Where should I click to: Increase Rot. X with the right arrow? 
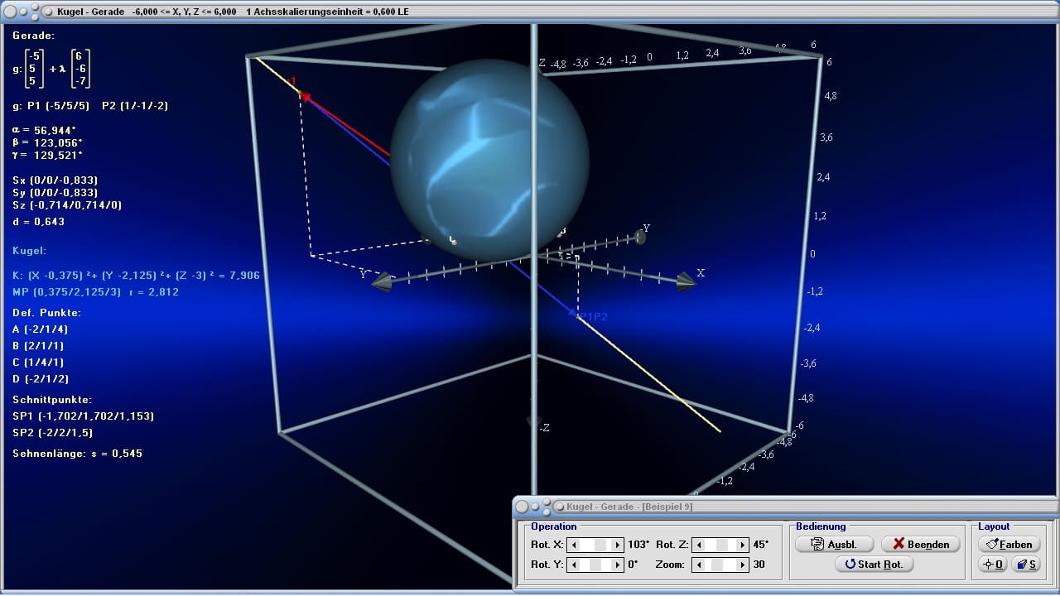[617, 545]
